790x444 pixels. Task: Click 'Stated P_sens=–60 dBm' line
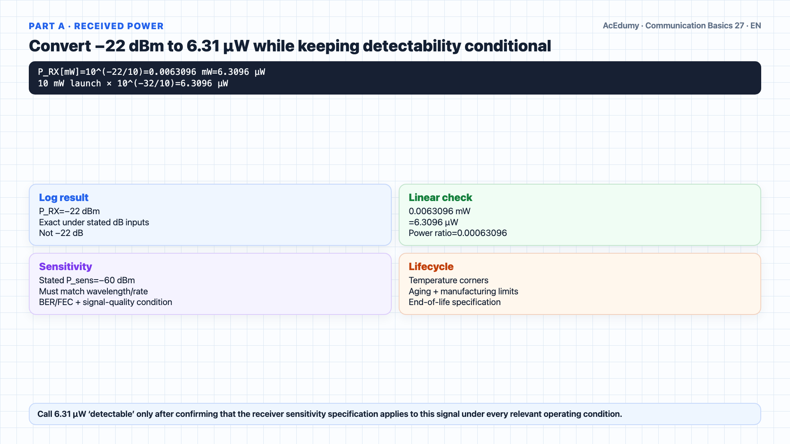pos(87,280)
